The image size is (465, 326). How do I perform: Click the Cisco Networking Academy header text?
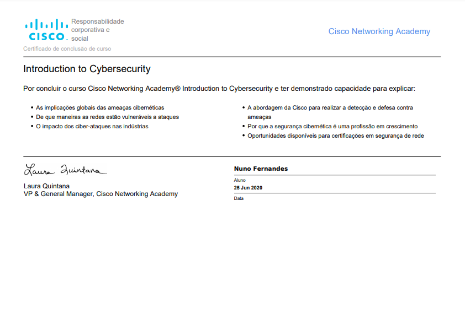tap(379, 31)
